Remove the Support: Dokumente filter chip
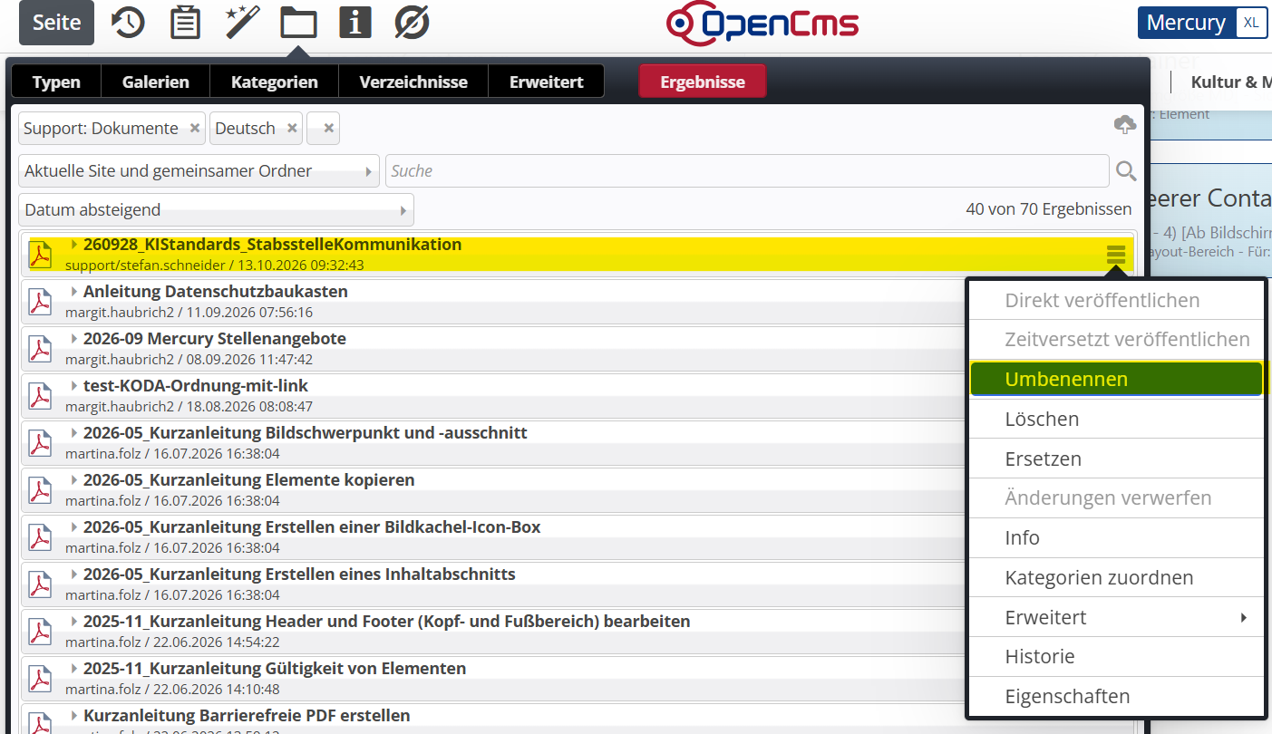1272x734 pixels. point(194,129)
